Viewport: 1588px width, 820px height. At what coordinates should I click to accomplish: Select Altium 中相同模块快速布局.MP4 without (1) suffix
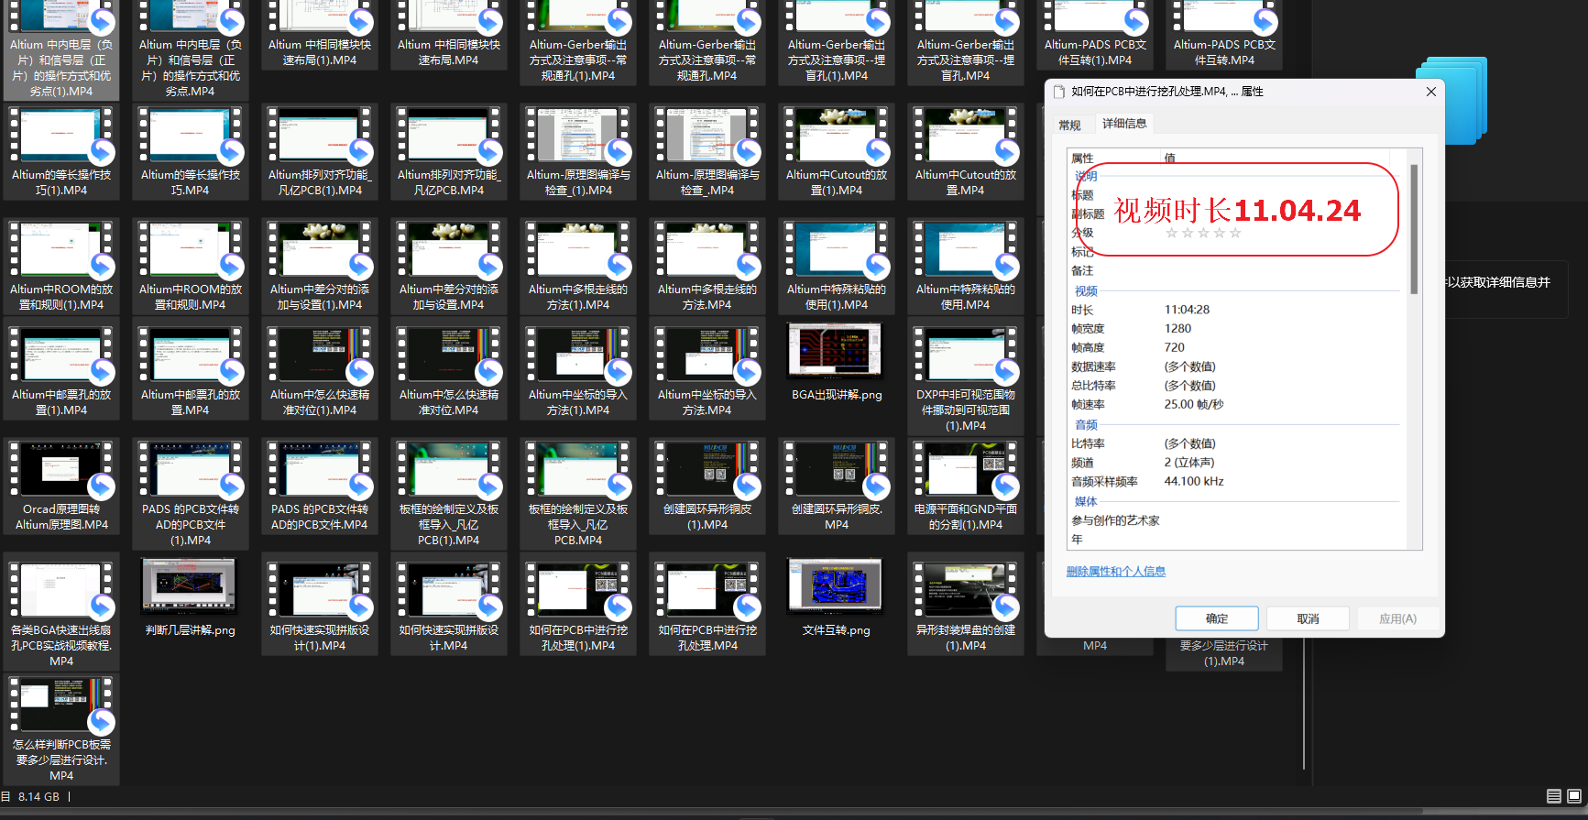pos(449,36)
